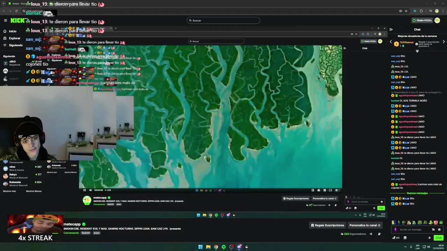Screen dimensions: 447x251
Task: Show previous top donor with left arrow
Action: (x=391, y=42)
